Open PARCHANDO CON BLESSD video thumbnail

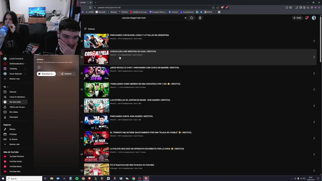click(97, 41)
